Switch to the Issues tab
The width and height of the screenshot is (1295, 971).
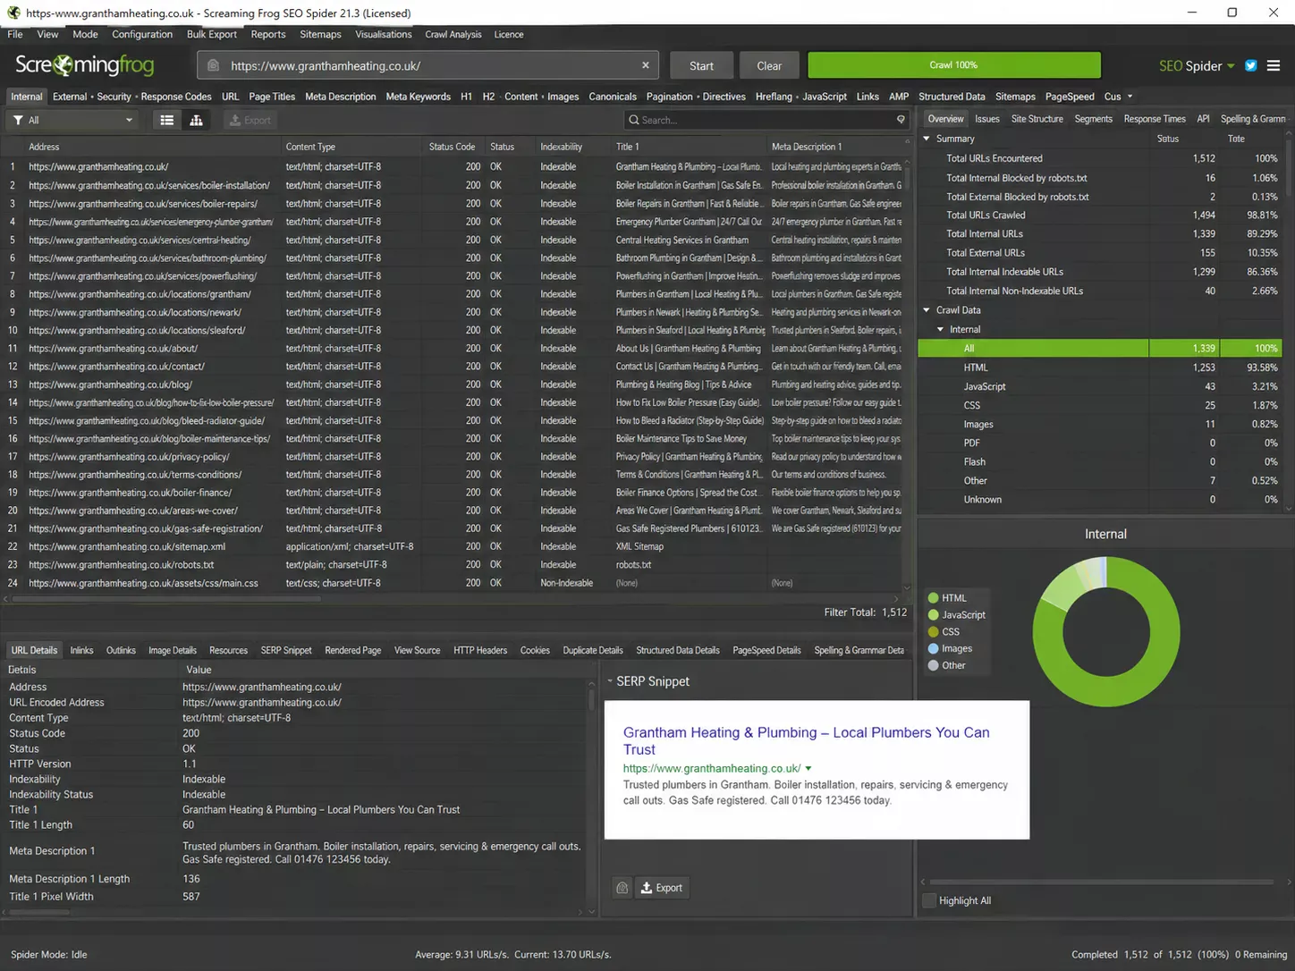[987, 119]
